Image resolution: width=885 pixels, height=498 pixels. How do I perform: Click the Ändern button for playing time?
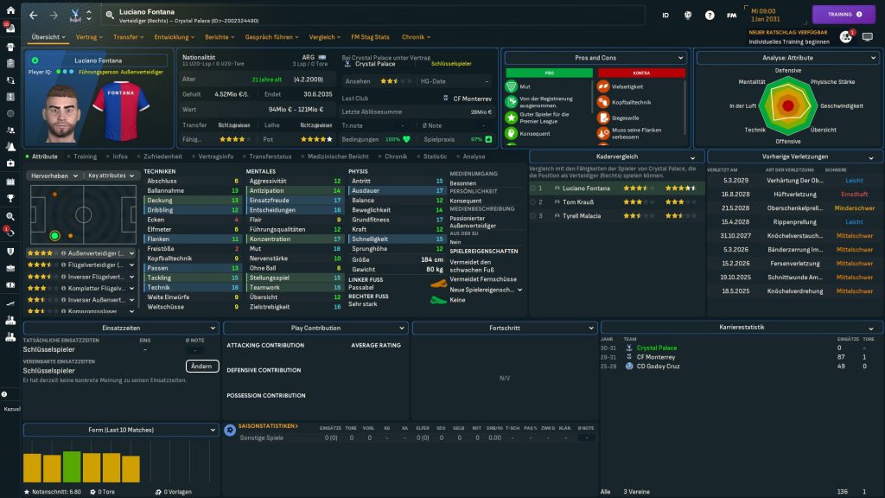(x=201, y=366)
